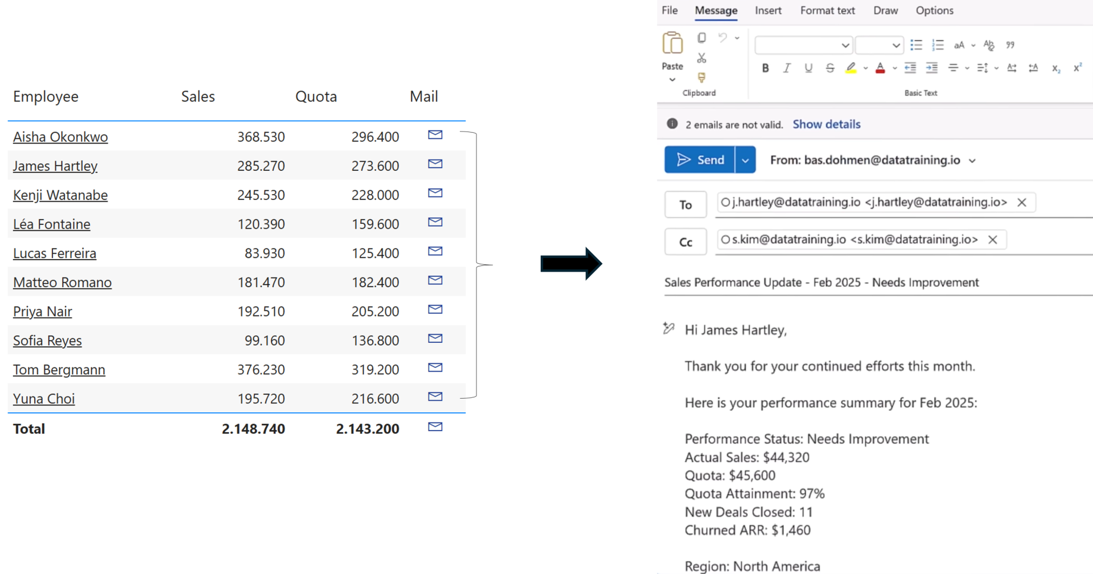Screen dimensions: 1093x574
Task: Click mail icon in Total row
Action: 435,427
